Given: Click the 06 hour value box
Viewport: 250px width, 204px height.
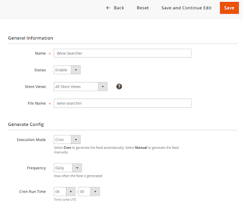Looking at the screenshot, I should 60,191.
